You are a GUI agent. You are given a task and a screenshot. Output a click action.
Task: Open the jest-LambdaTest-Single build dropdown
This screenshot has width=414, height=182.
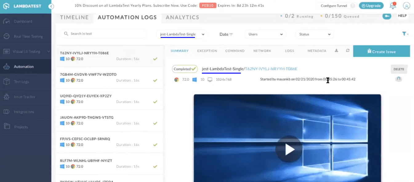(182, 34)
